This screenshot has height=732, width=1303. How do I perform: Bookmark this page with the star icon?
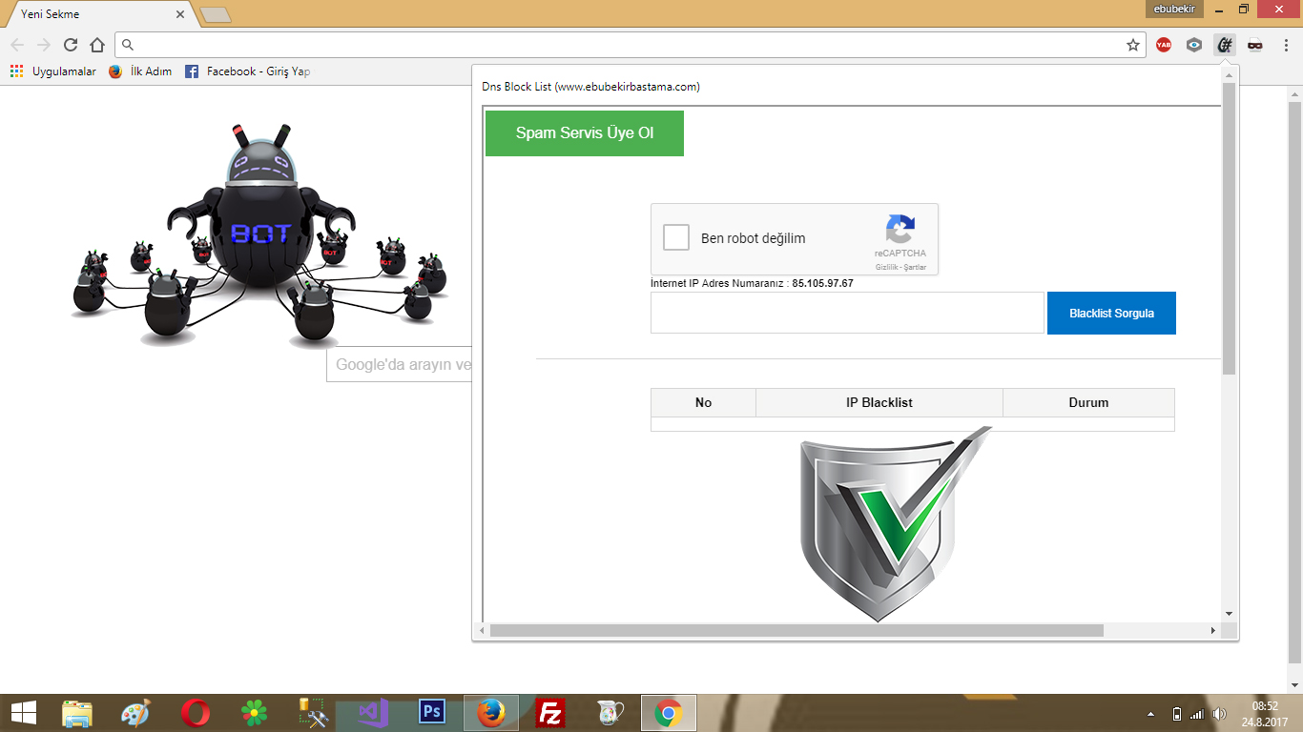1133,45
